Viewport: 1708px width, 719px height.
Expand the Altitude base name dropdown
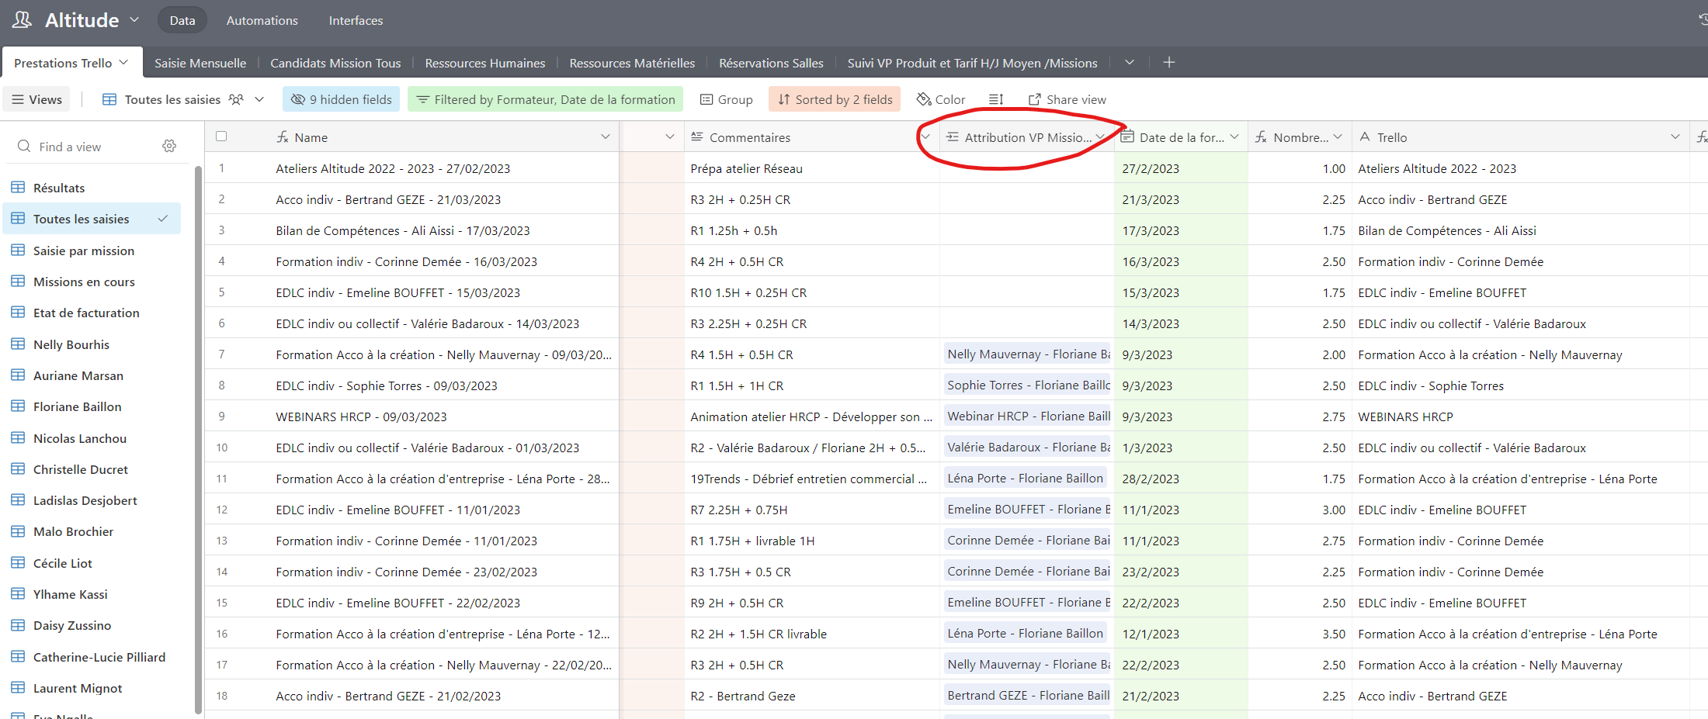[x=134, y=19]
